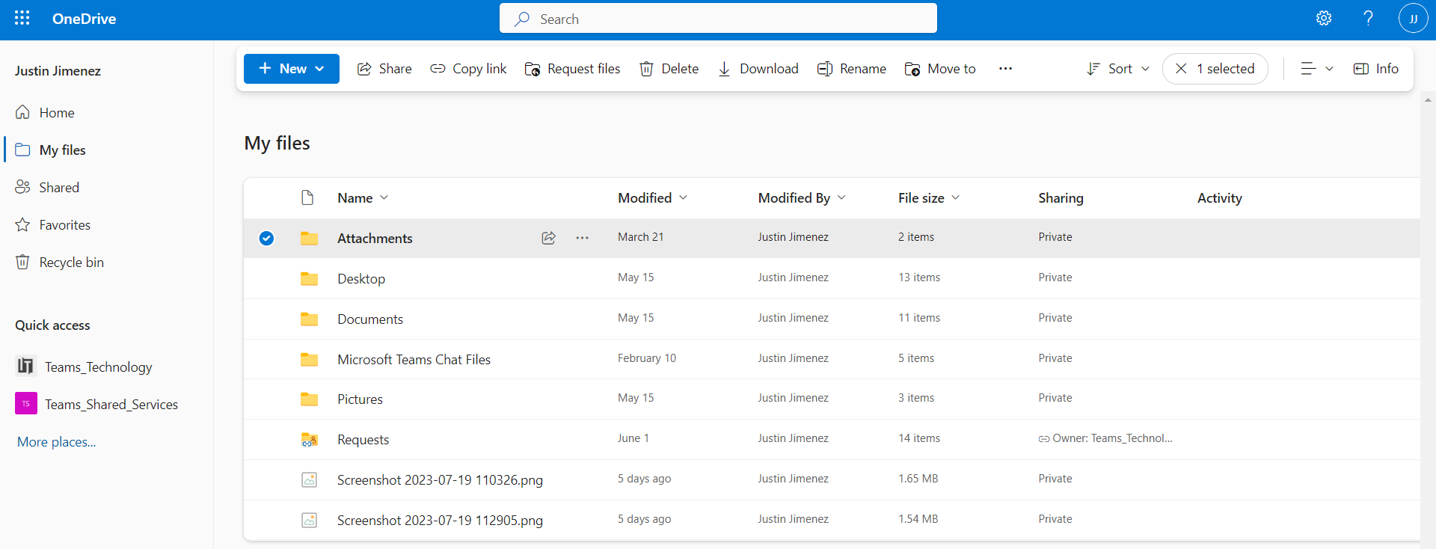Viewport: 1436px width, 549px height.
Task: Open the Modified By column dropdown
Action: tap(802, 198)
